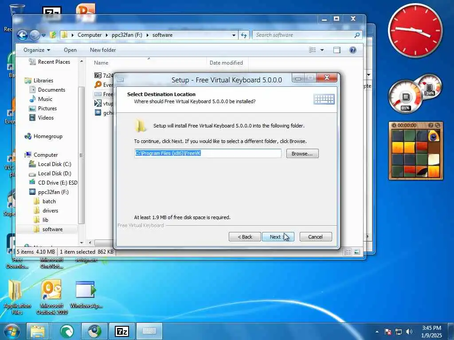Open the Action Center flag icon
This screenshot has width=454, height=340.
388,332
